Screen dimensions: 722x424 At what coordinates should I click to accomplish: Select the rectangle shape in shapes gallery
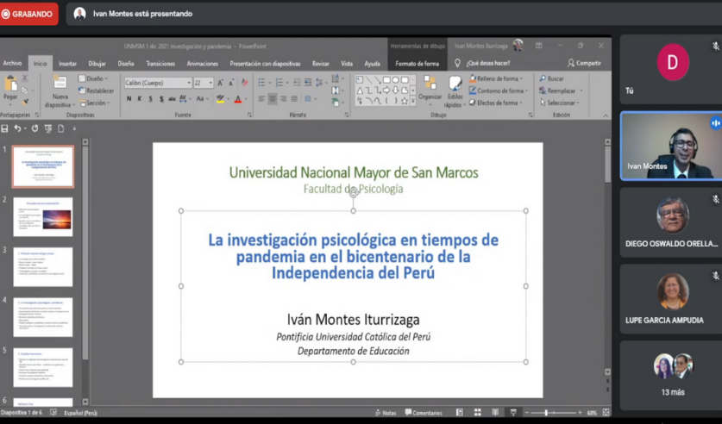point(386,80)
